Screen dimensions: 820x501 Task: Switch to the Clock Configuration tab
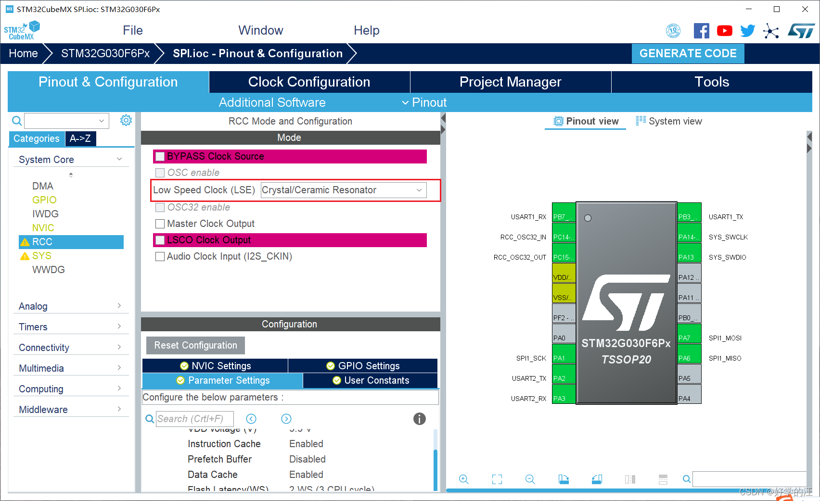309,82
